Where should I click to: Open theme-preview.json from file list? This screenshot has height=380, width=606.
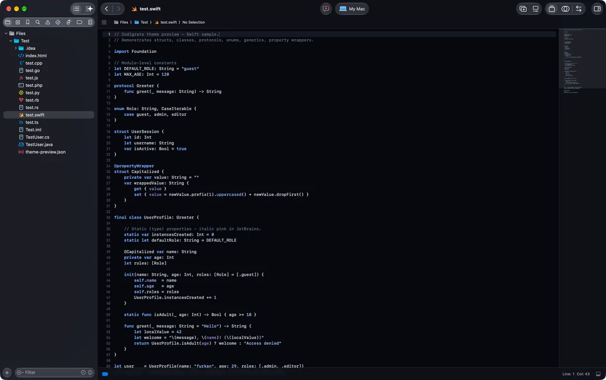click(x=45, y=152)
